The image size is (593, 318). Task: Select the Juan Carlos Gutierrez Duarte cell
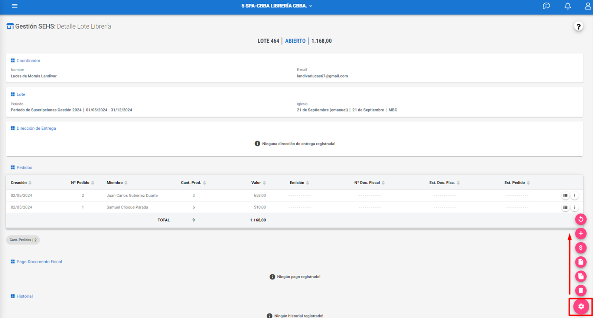click(x=132, y=195)
